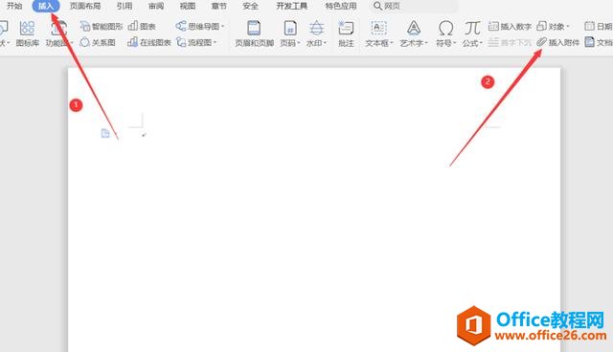
Task: Click the 插入数字 insert number button
Action: pos(510,26)
